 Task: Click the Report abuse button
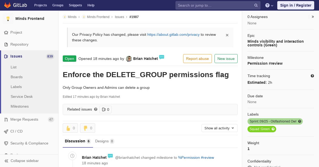coord(198,59)
